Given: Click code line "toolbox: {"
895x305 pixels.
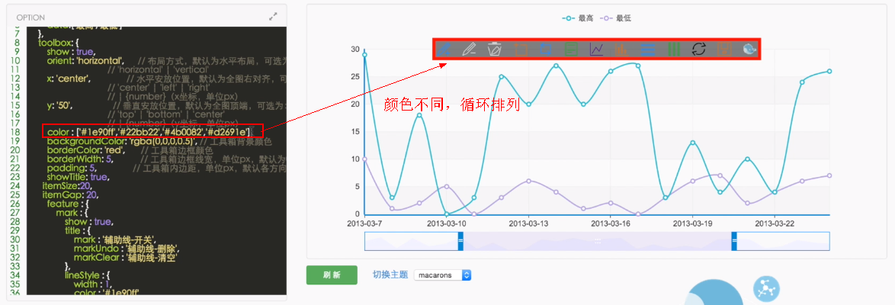Looking at the screenshot, I should pos(57,43).
